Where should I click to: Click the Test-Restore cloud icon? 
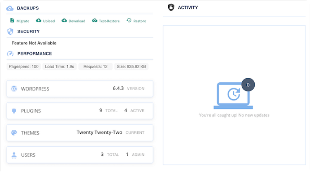(94, 20)
